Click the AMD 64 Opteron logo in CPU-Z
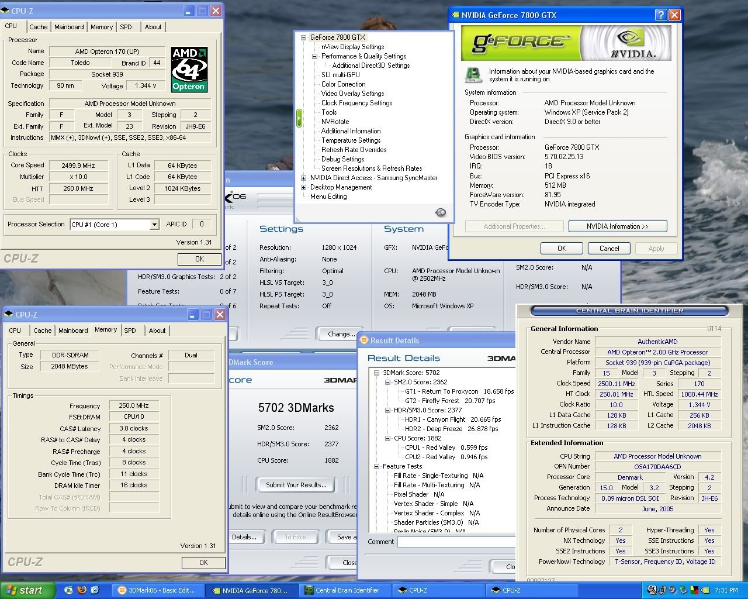748x599 pixels. coord(189,70)
